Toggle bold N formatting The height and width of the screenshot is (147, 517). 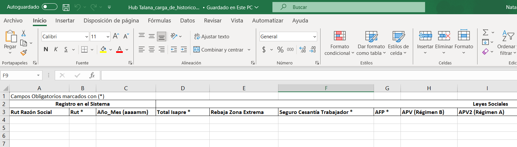click(46, 50)
